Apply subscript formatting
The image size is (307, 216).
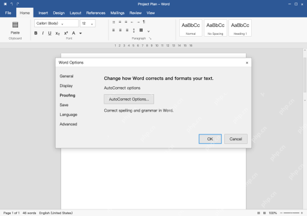tap(58, 34)
